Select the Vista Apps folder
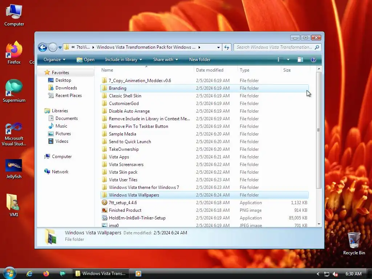Screen dimensions: 372x279 204,157
